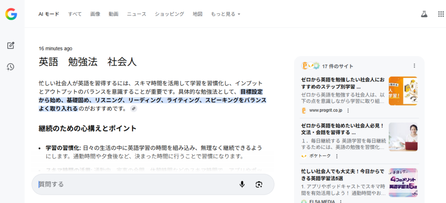
Task: Select the ショッピング tab
Action: pos(169,14)
